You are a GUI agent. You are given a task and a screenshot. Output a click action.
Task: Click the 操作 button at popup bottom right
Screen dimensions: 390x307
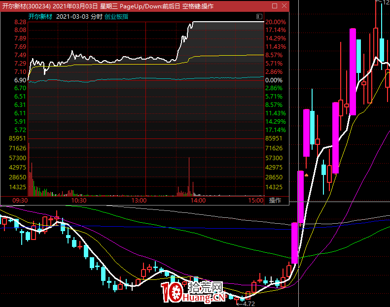275,200
